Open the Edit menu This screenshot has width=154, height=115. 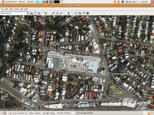pyautogui.click(x=7, y=9)
